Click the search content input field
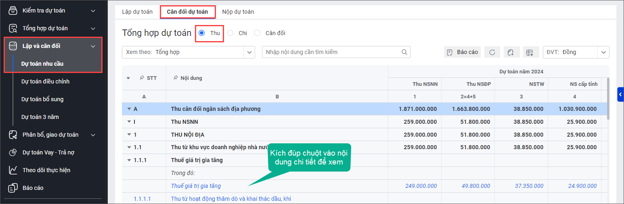The image size is (624, 204). click(331, 52)
